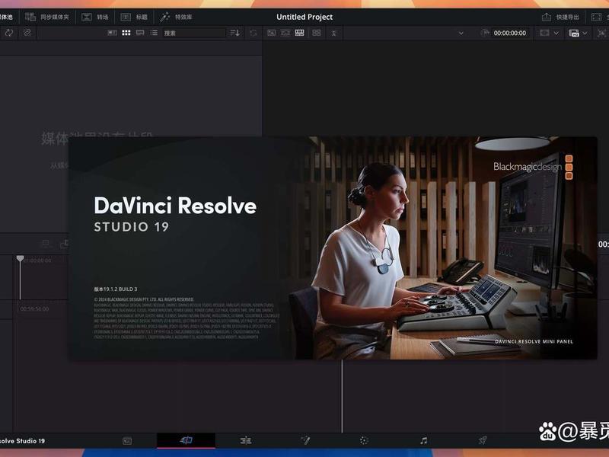Switch media pool to metadata view
This screenshot has height=457, width=609.
pos(112,33)
